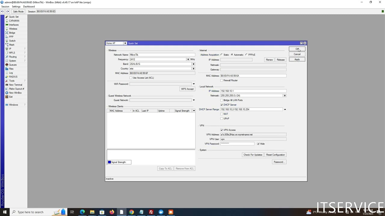Image resolution: width=385 pixels, height=216 pixels.
Task: Enable UPnP checkbox
Action: coord(222,118)
